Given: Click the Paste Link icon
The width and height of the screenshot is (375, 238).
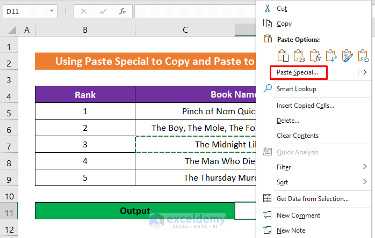Looking at the screenshot, I should [x=364, y=55].
